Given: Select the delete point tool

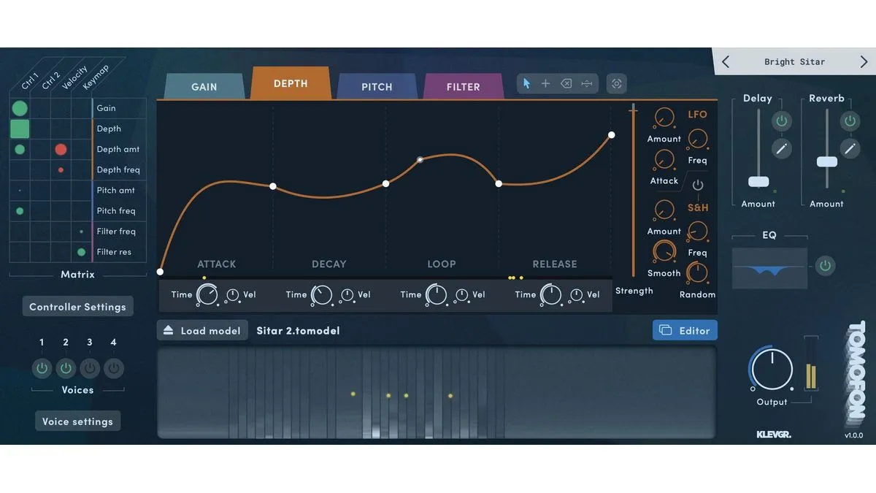Looking at the screenshot, I should (x=566, y=84).
